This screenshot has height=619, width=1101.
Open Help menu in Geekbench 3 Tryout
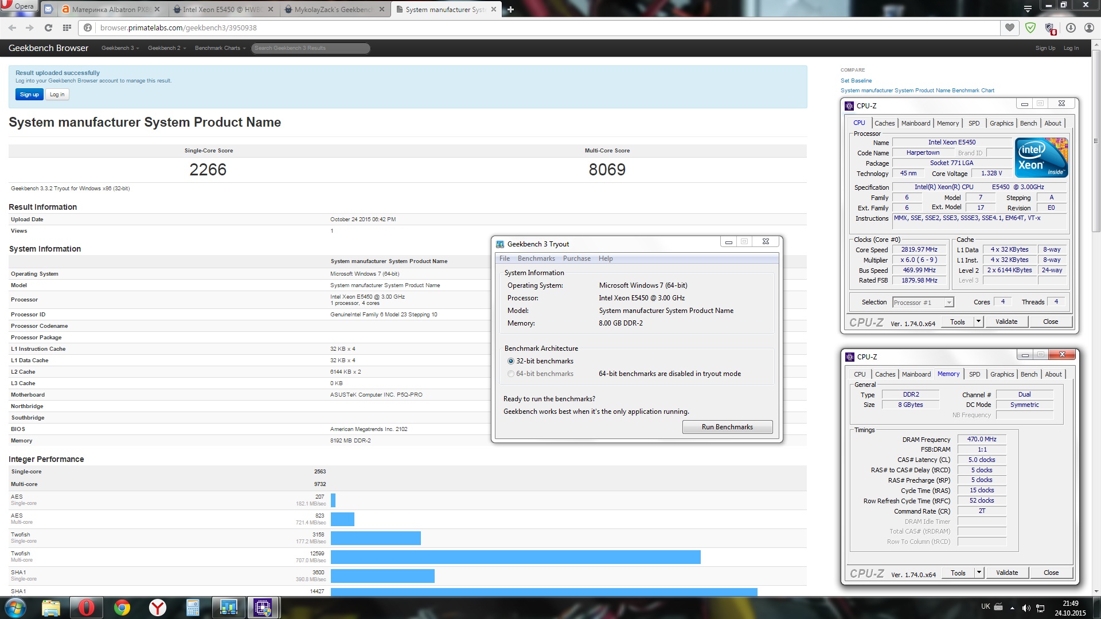point(606,258)
